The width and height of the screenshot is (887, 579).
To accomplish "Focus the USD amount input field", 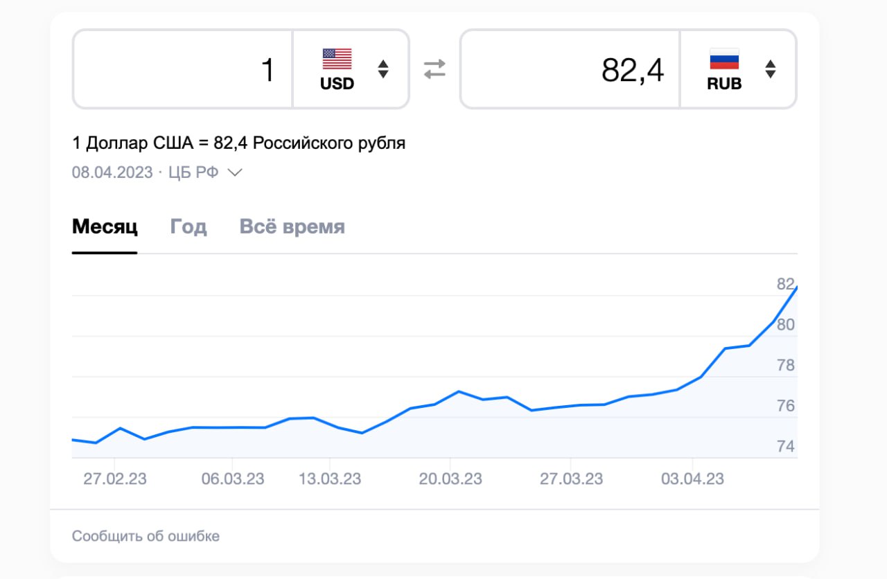I will coord(182,69).
